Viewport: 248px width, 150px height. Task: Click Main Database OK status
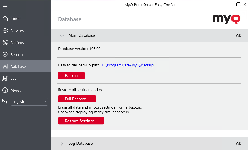(x=239, y=36)
